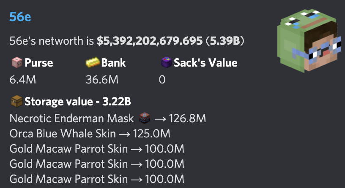Click the 36.6M bank amount
The image size is (345, 188).
click(x=102, y=79)
